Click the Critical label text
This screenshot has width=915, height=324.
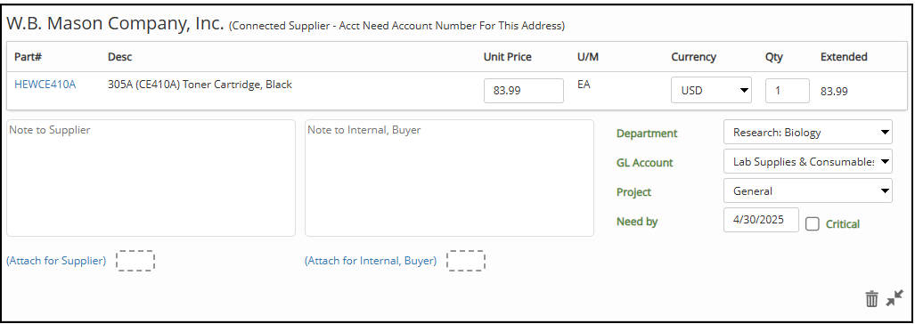click(x=843, y=223)
